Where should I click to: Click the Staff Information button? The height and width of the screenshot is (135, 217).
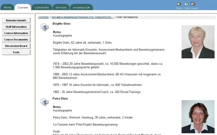coord(16,27)
